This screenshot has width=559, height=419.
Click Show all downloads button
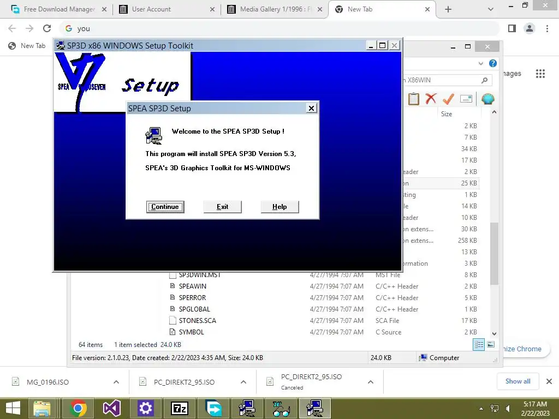518,381
